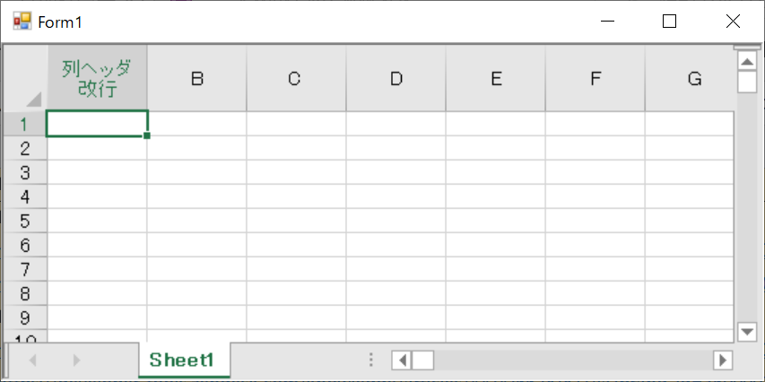The width and height of the screenshot is (765, 382).
Task: Click the cell in column C row 4
Action: (296, 196)
